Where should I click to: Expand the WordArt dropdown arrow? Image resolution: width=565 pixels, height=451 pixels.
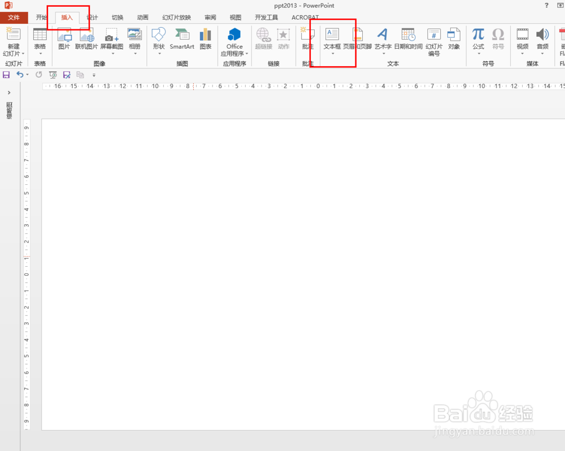pyautogui.click(x=384, y=54)
